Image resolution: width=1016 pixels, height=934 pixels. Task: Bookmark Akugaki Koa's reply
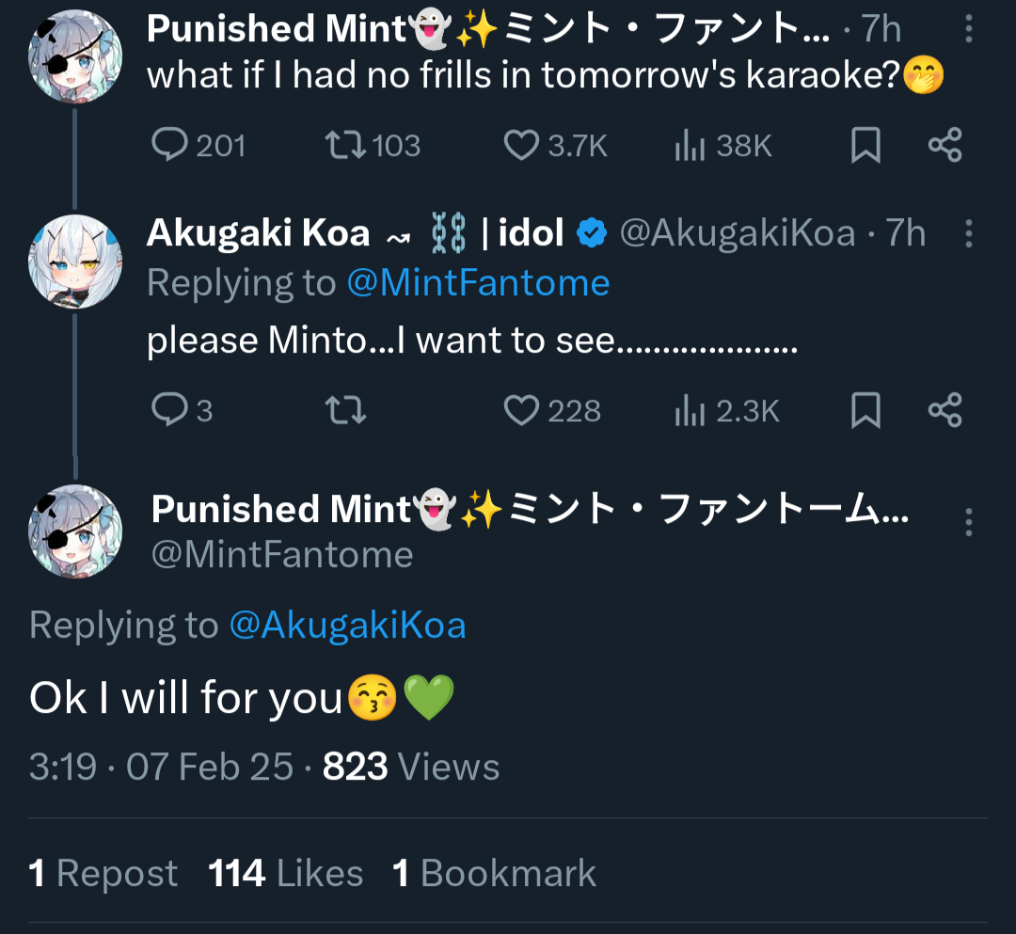click(x=865, y=410)
